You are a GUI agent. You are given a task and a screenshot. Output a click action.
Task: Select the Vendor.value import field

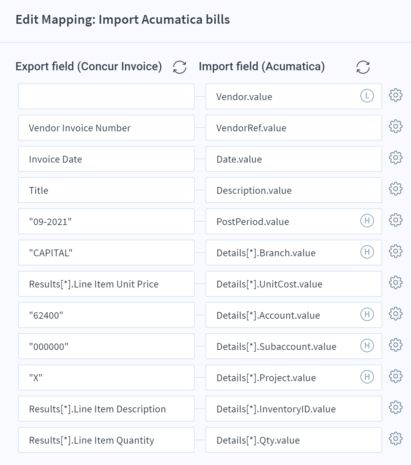point(294,96)
